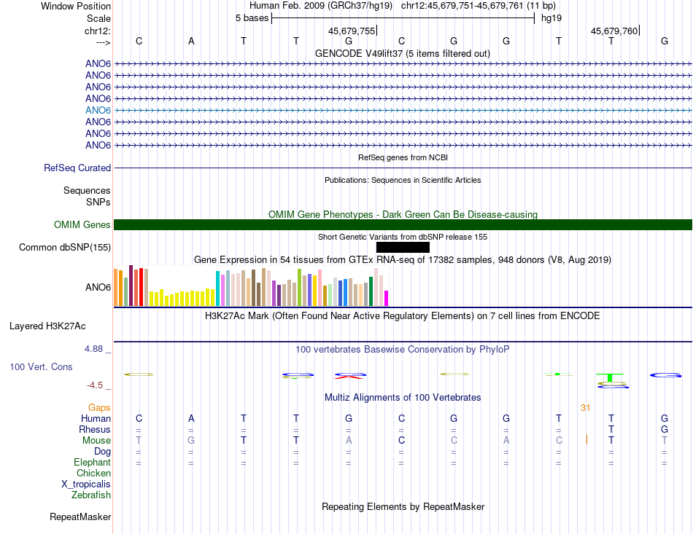Screen dimensions: 693x534
Task: Click the OMIM Genes track label
Action: point(82,224)
